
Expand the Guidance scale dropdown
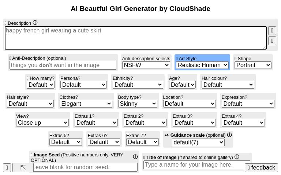point(198,142)
